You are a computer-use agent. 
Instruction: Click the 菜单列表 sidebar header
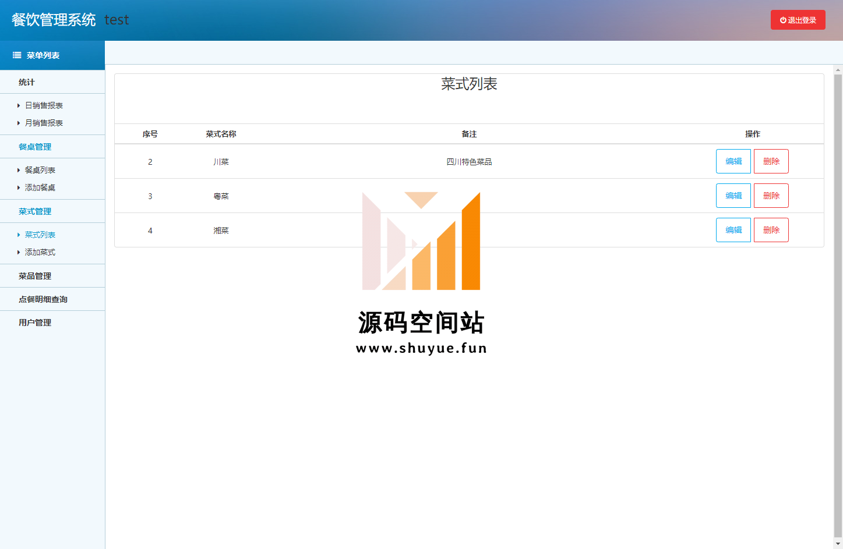click(x=52, y=55)
